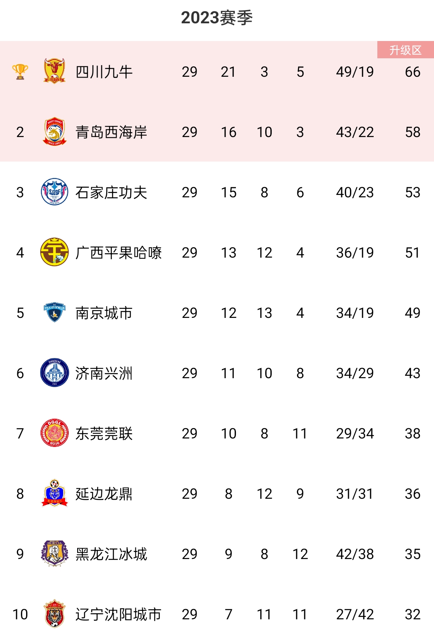
Task: Select the 石家庄功夫 team badge
Action: pos(54,192)
